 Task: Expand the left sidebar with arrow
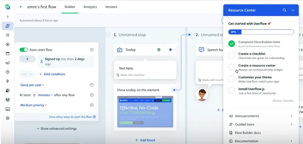point(8,17)
